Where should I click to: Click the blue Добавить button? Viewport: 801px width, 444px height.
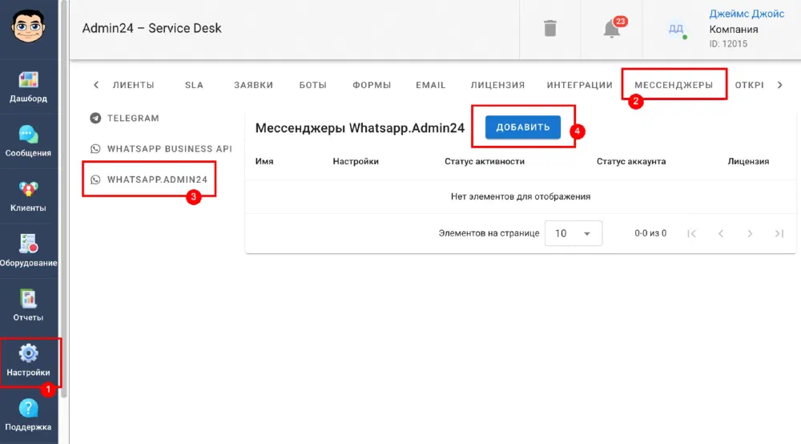point(522,127)
